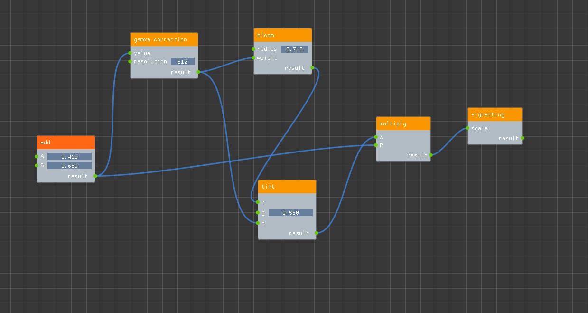Click the multiply node's result output port
The height and width of the screenshot is (313, 588).
tap(430, 155)
